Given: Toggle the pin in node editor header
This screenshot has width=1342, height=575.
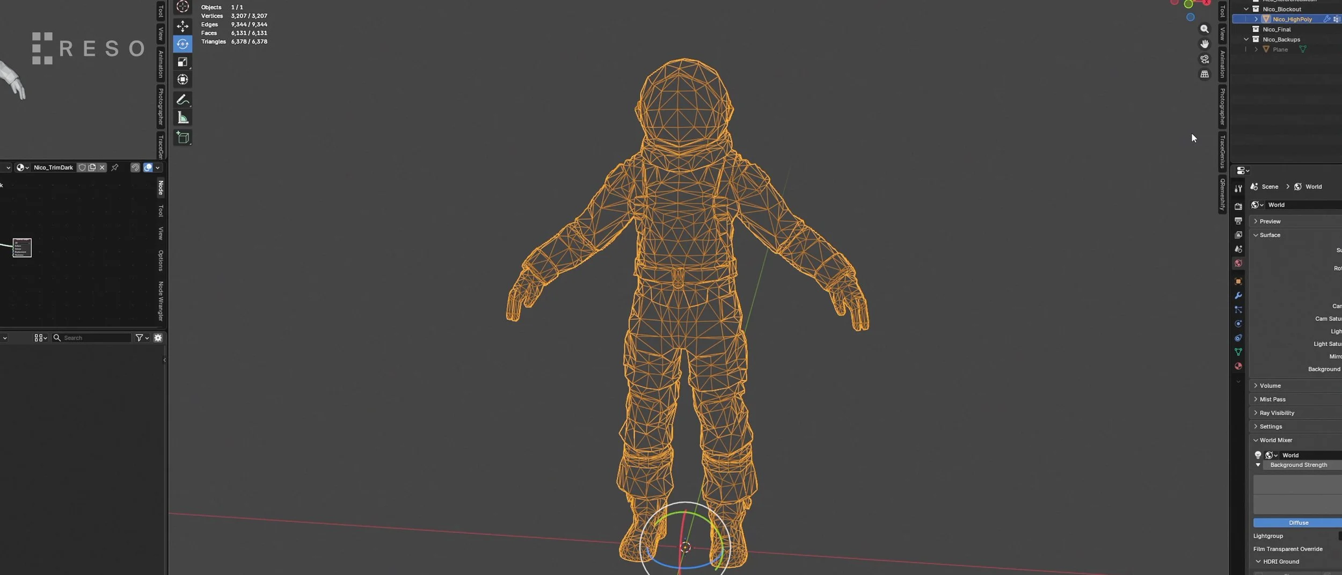Looking at the screenshot, I should 115,168.
